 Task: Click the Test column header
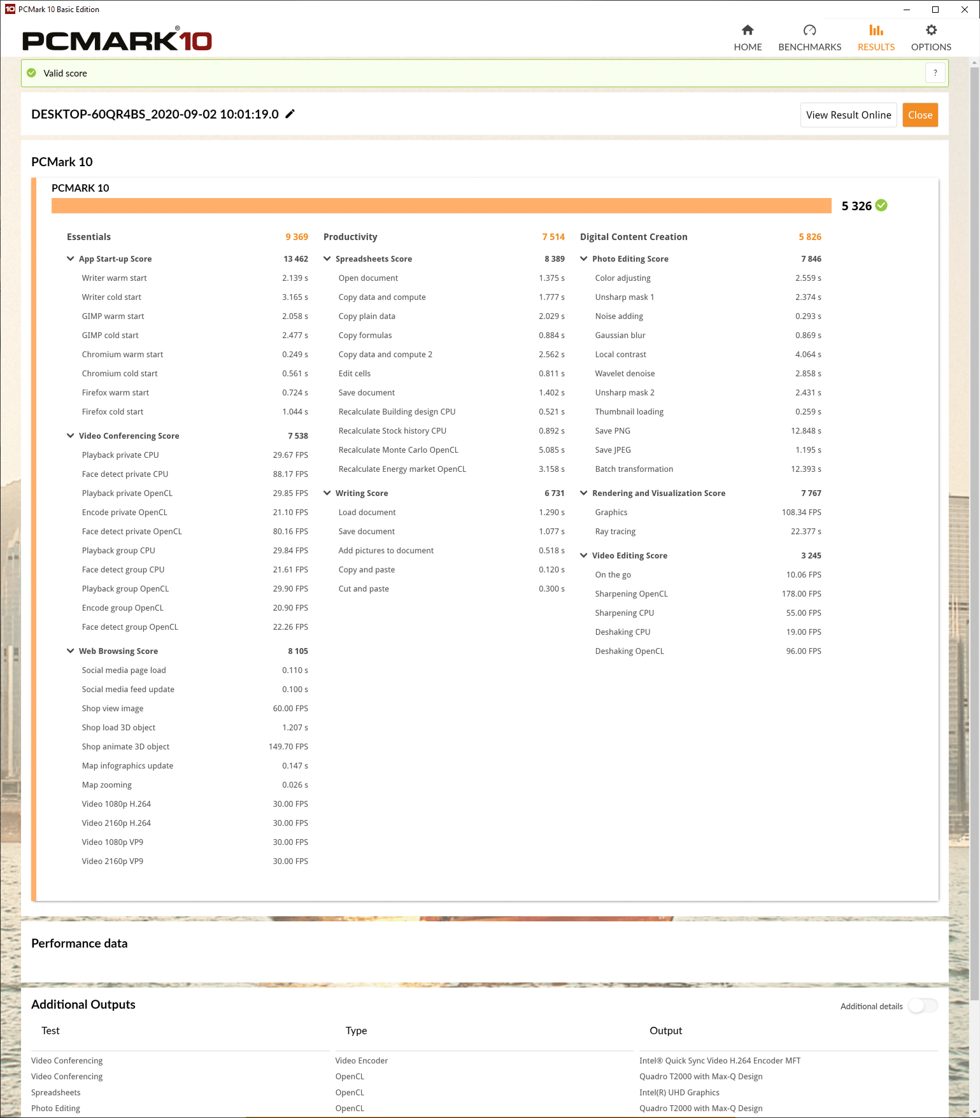point(50,1031)
